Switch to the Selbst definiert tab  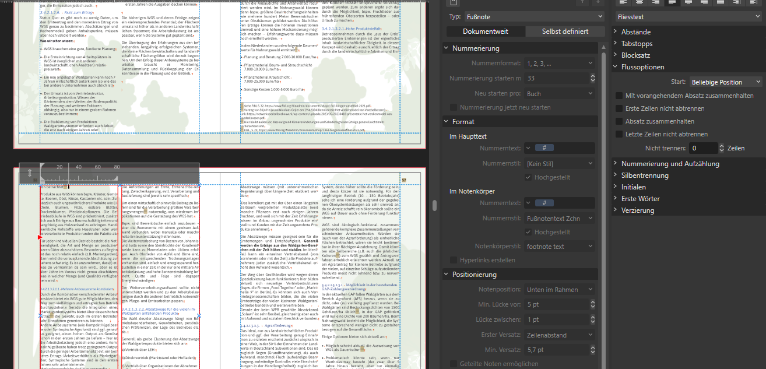tap(564, 31)
